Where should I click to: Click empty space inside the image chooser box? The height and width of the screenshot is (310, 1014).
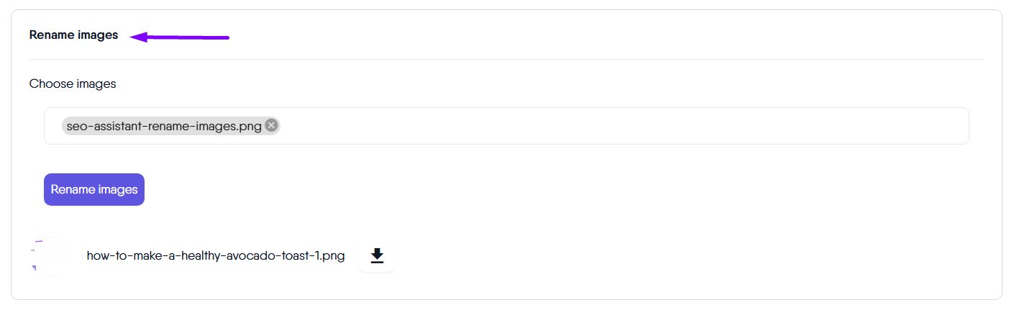(x=611, y=126)
